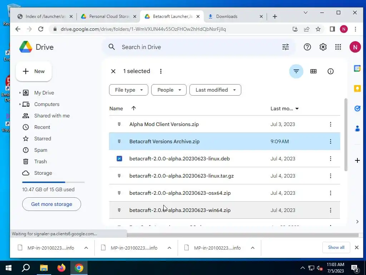This screenshot has height=275, width=366.
Task: Show the details info panel
Action: coord(331,71)
